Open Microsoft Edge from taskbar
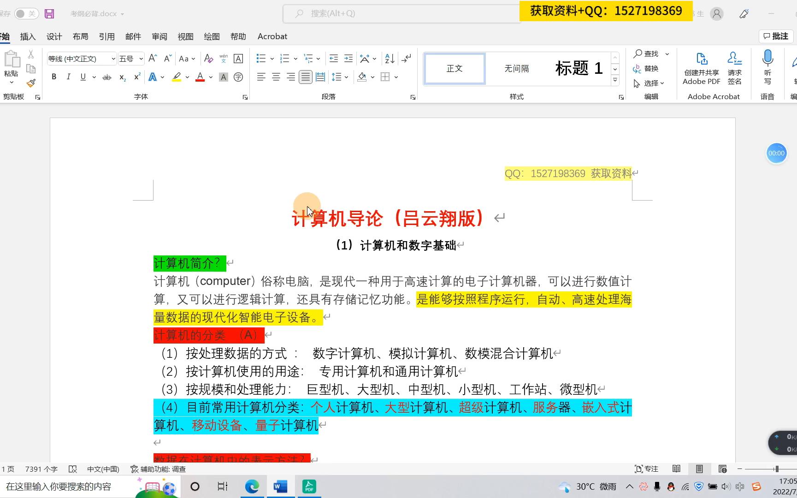The height and width of the screenshot is (498, 797). [252, 487]
